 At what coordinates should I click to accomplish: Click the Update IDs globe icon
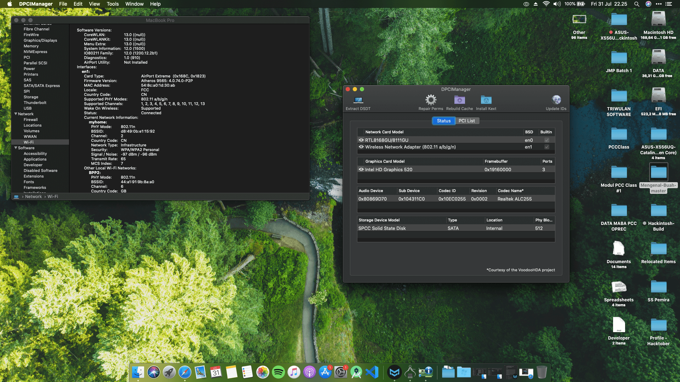(556, 100)
